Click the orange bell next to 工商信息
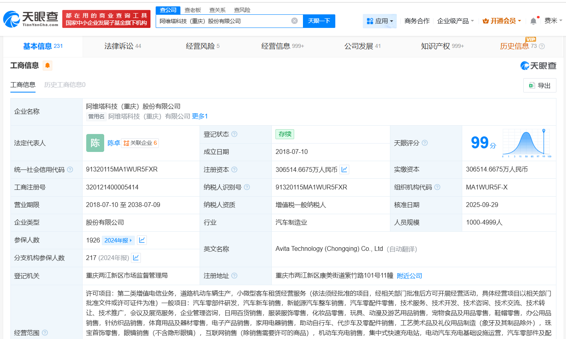The width and height of the screenshot is (566, 339). coord(47,65)
